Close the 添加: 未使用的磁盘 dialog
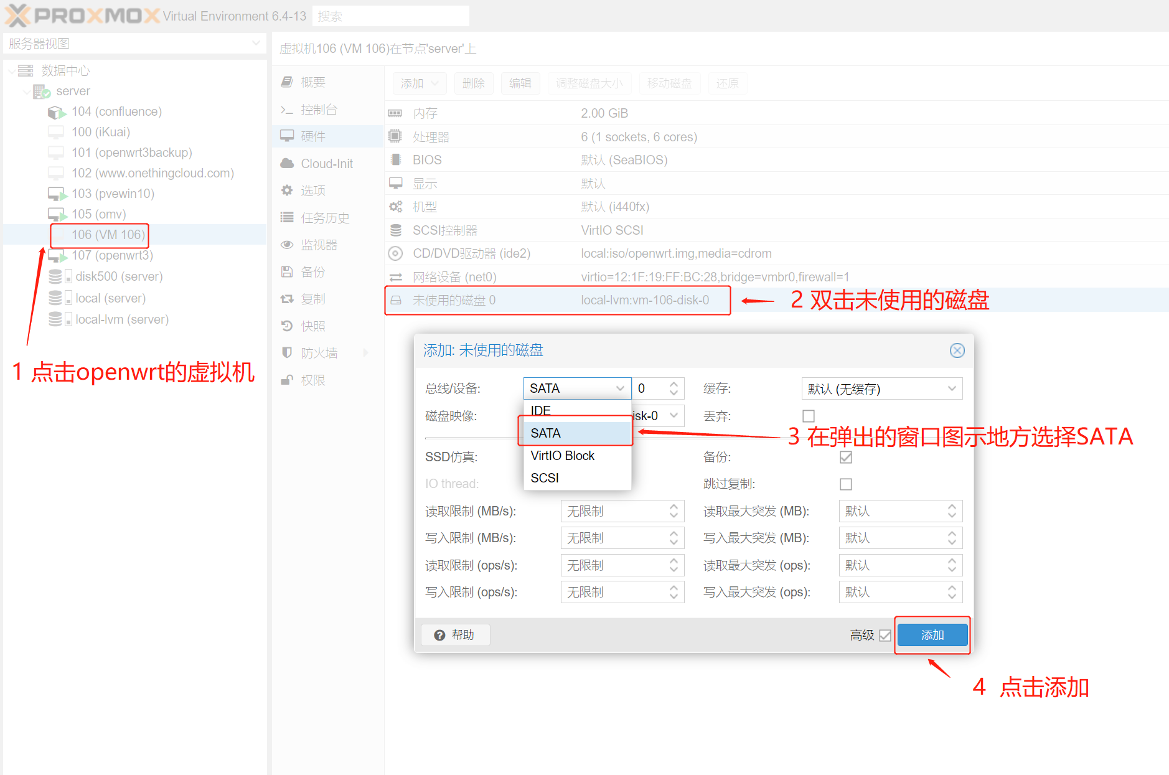Screen dimensions: 1169x775 [x=957, y=350]
